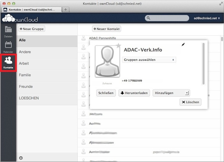The width and height of the screenshot is (224, 162).
Task: Select the Freunde group
Action: tap(47, 87)
